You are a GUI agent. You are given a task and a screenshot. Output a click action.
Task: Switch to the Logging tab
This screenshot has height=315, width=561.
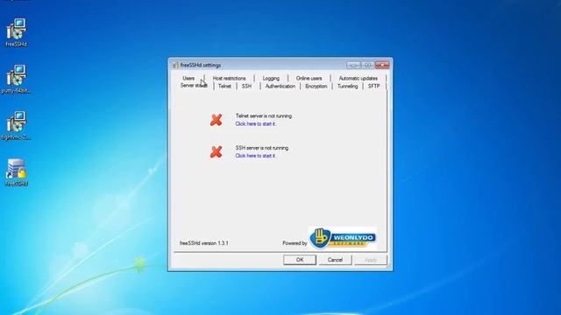tap(271, 78)
